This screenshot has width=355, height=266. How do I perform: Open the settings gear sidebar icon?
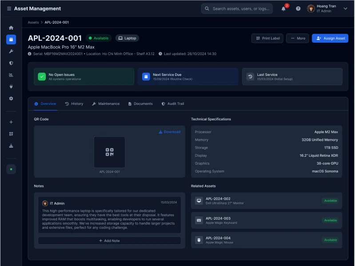click(x=11, y=99)
